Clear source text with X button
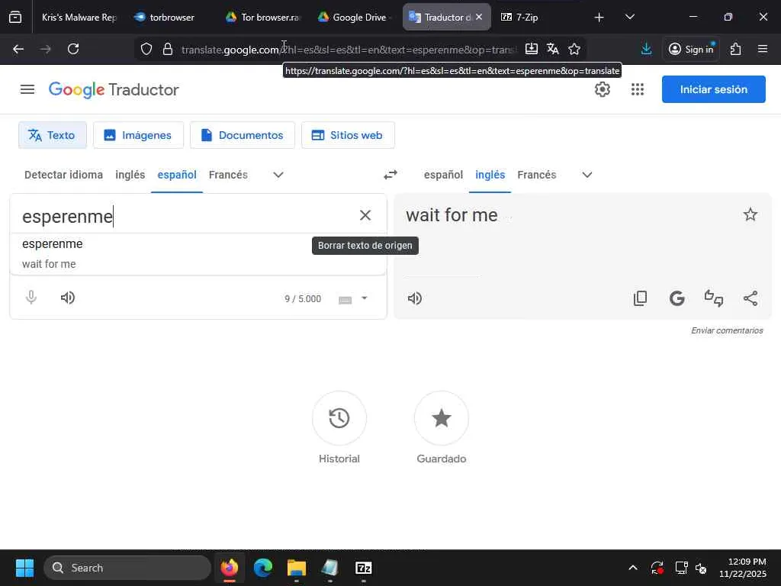 (365, 215)
